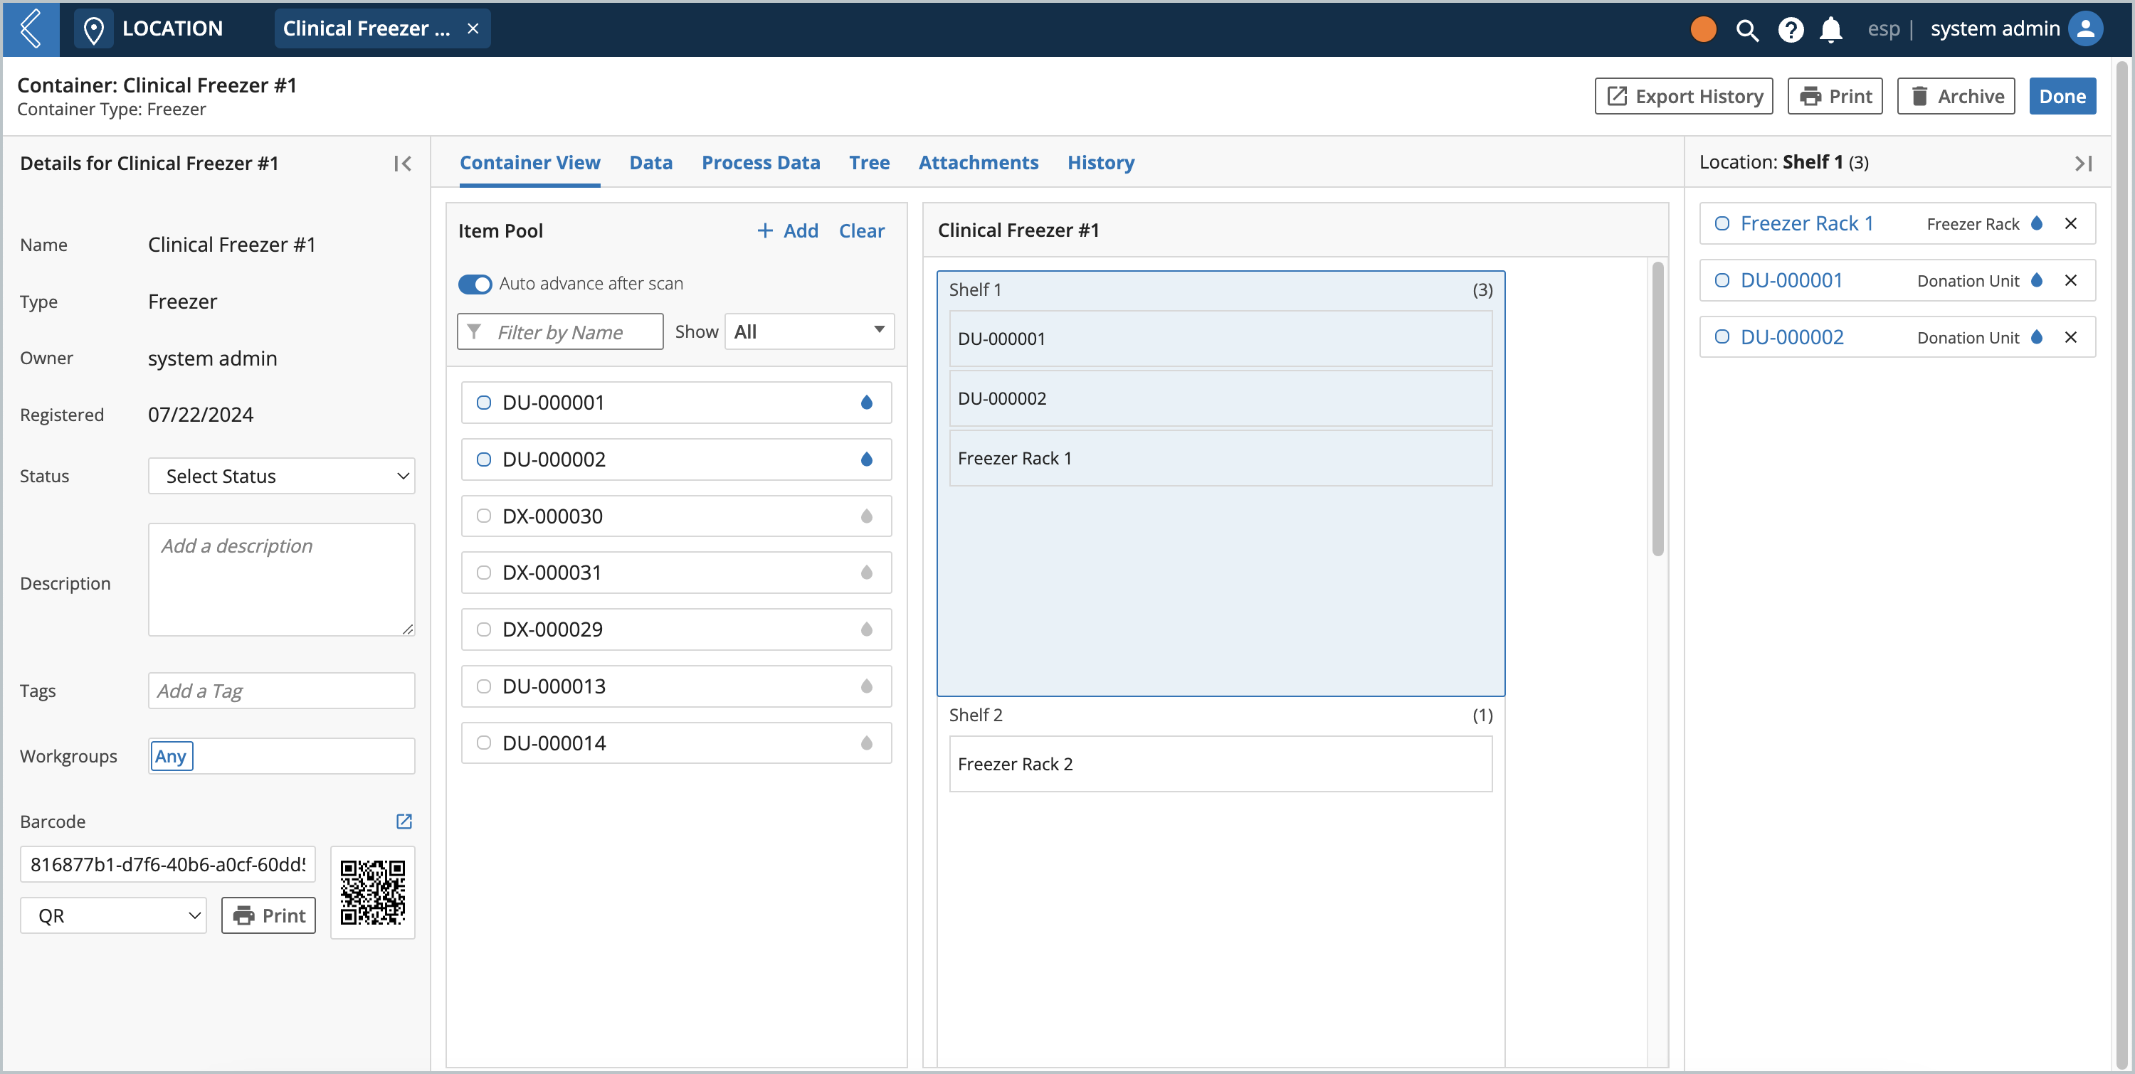2135x1074 pixels.
Task: Select DX-000030 radio in Item Pool
Action: [484, 516]
